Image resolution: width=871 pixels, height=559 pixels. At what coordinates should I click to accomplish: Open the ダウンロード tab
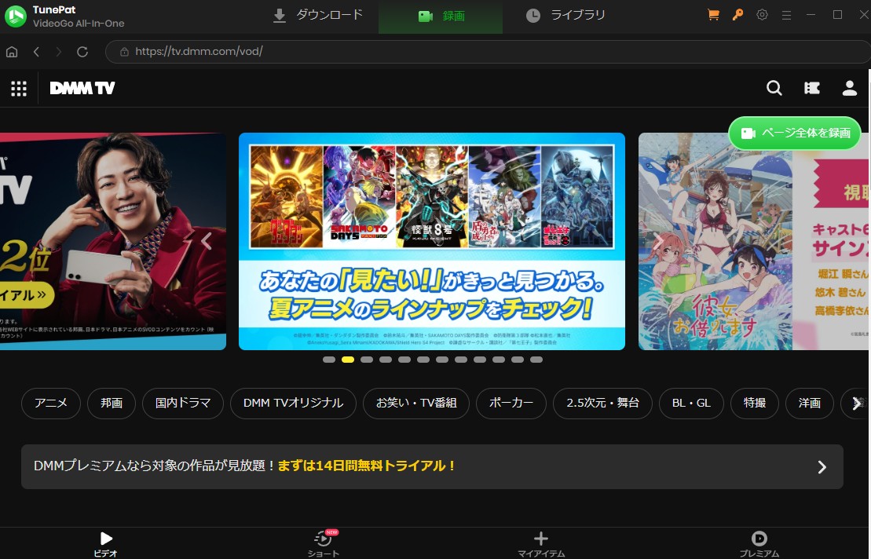point(318,16)
